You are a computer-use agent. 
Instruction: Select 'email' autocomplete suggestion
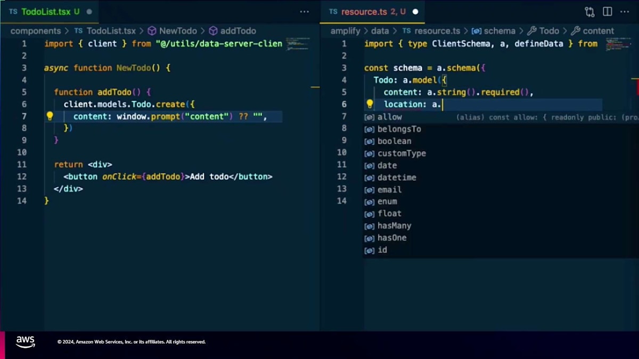(501, 189)
